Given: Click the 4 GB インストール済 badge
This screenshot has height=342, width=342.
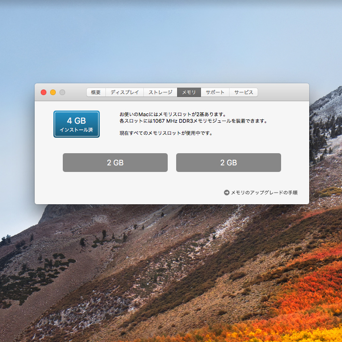Looking at the screenshot, I should 76,124.
